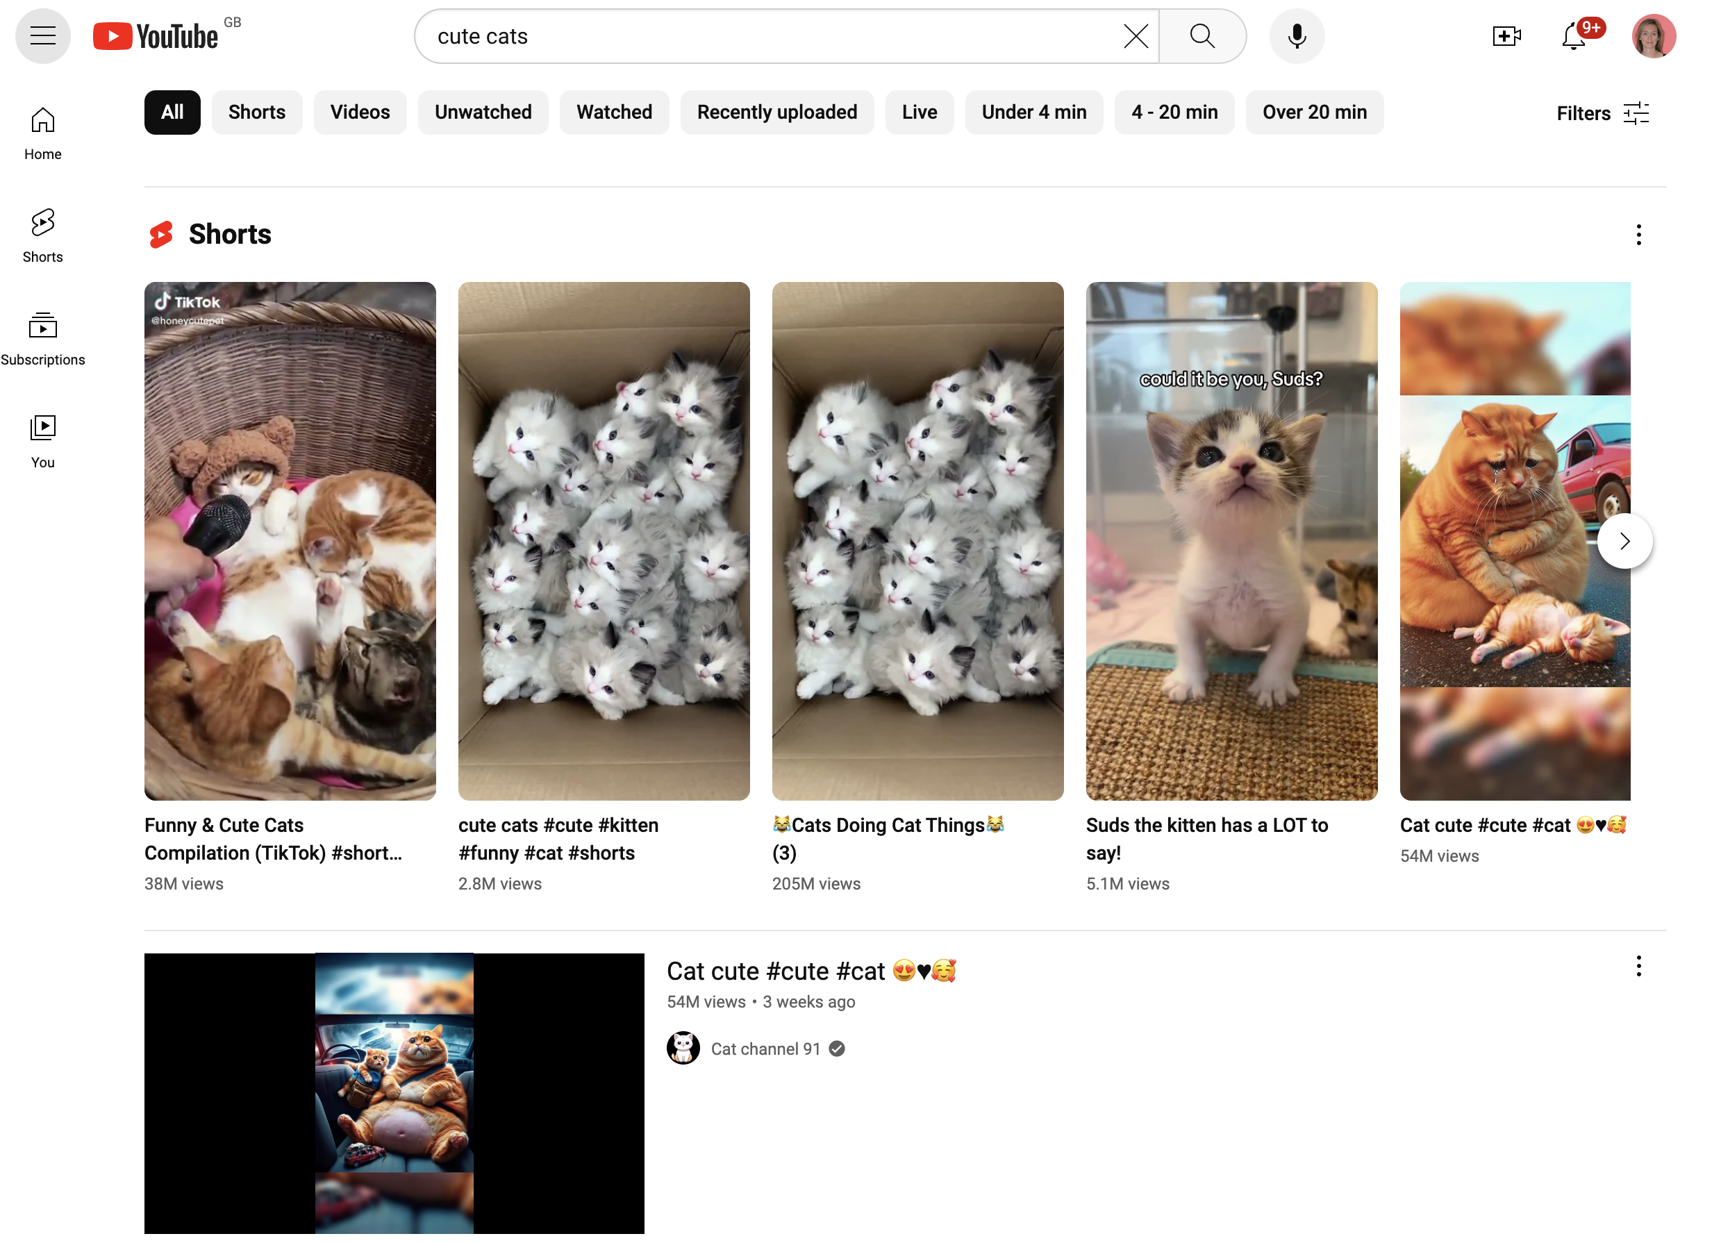This screenshot has width=1721, height=1243.
Task: Toggle the Unwatched filter chip
Action: 483,112
